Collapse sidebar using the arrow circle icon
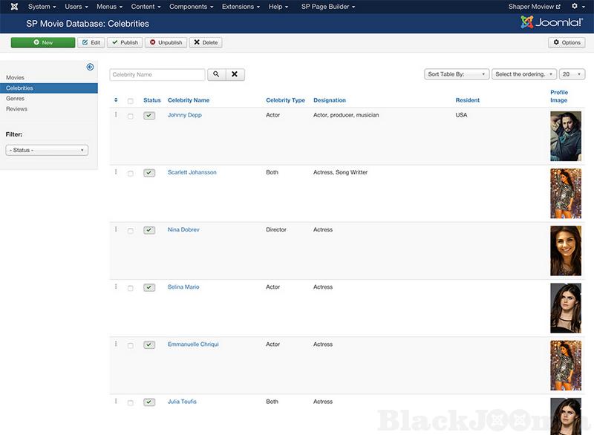 90,67
